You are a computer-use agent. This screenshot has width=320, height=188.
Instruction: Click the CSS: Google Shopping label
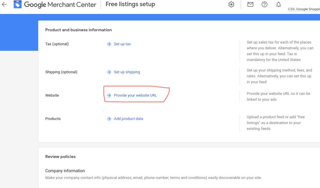click(x=304, y=9)
